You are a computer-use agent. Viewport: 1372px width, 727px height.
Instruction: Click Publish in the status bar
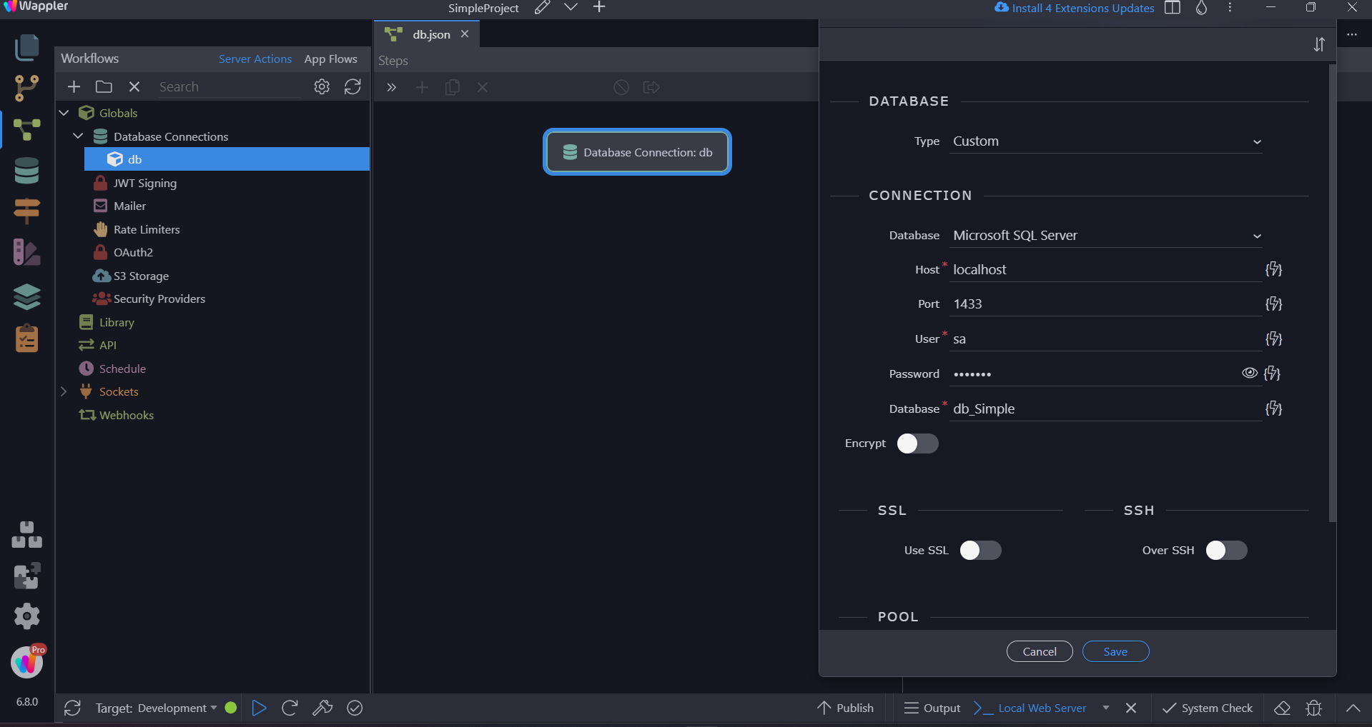845,708
